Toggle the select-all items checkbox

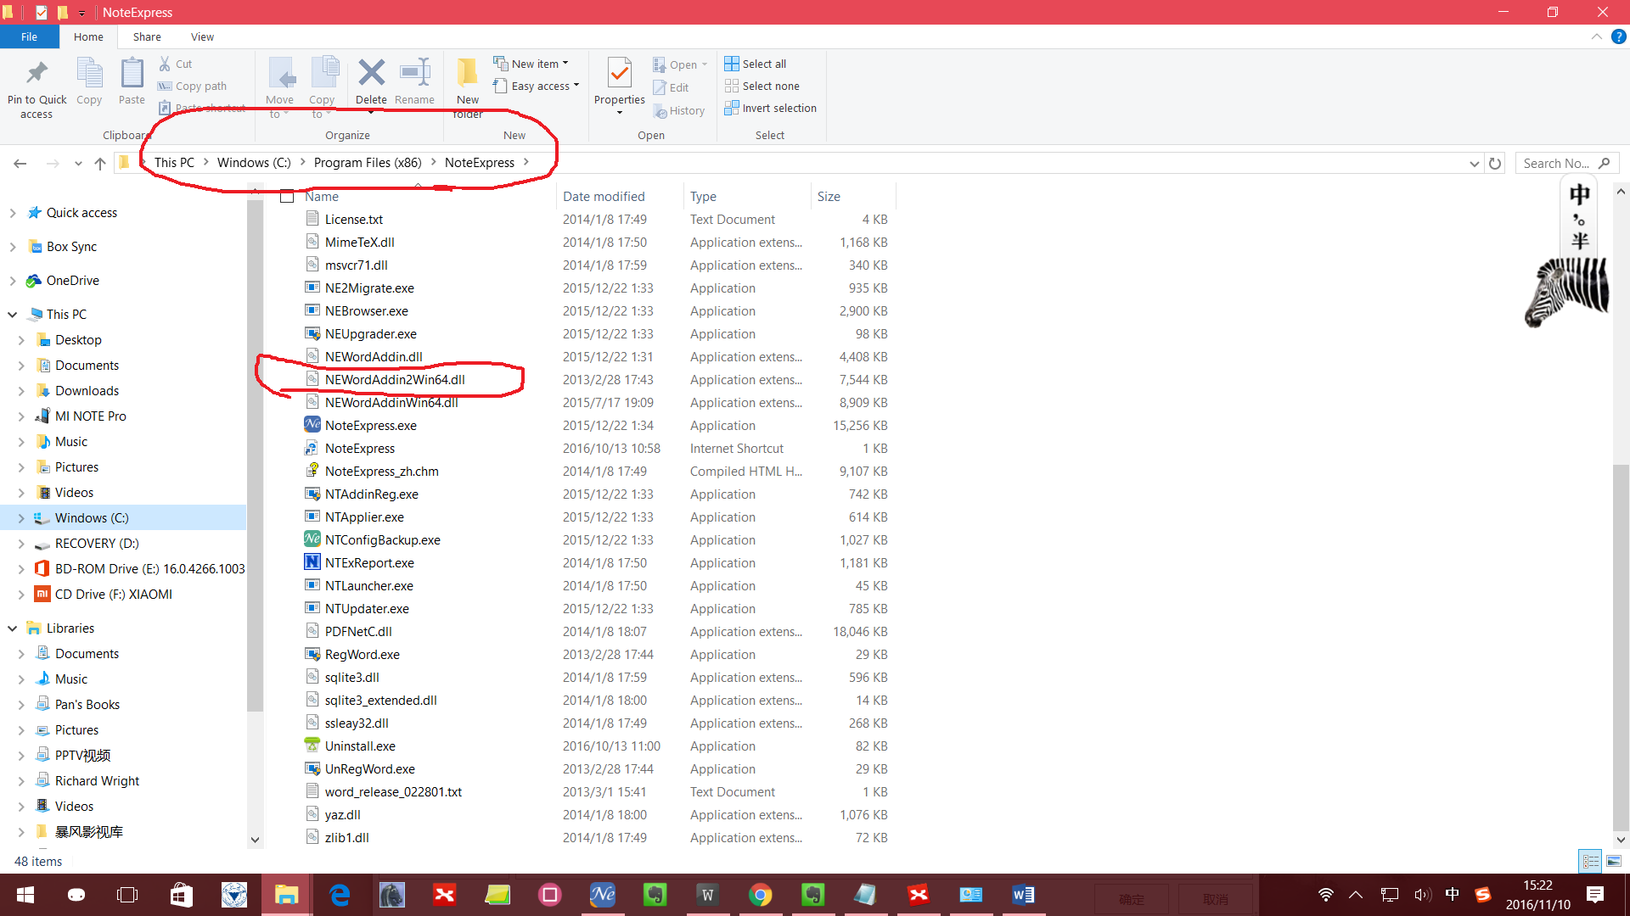pos(287,196)
